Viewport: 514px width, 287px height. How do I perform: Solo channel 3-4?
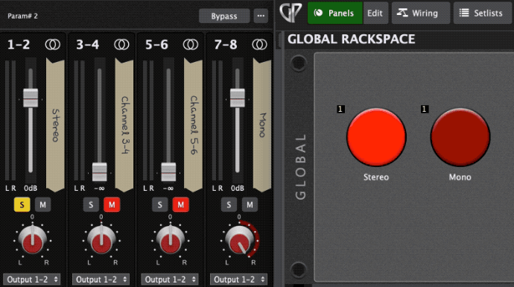[x=91, y=205]
